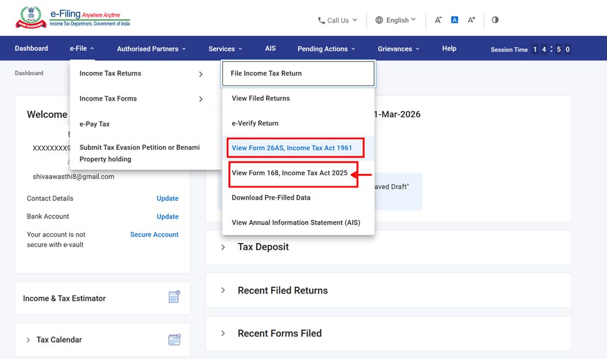The height and width of the screenshot is (359, 607).
Task: Select View Annual Information Statement (AIS)
Action: [x=298, y=223]
